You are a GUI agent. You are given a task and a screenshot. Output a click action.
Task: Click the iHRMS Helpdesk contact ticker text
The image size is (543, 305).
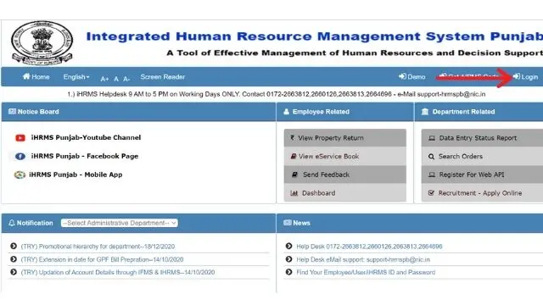click(x=277, y=94)
